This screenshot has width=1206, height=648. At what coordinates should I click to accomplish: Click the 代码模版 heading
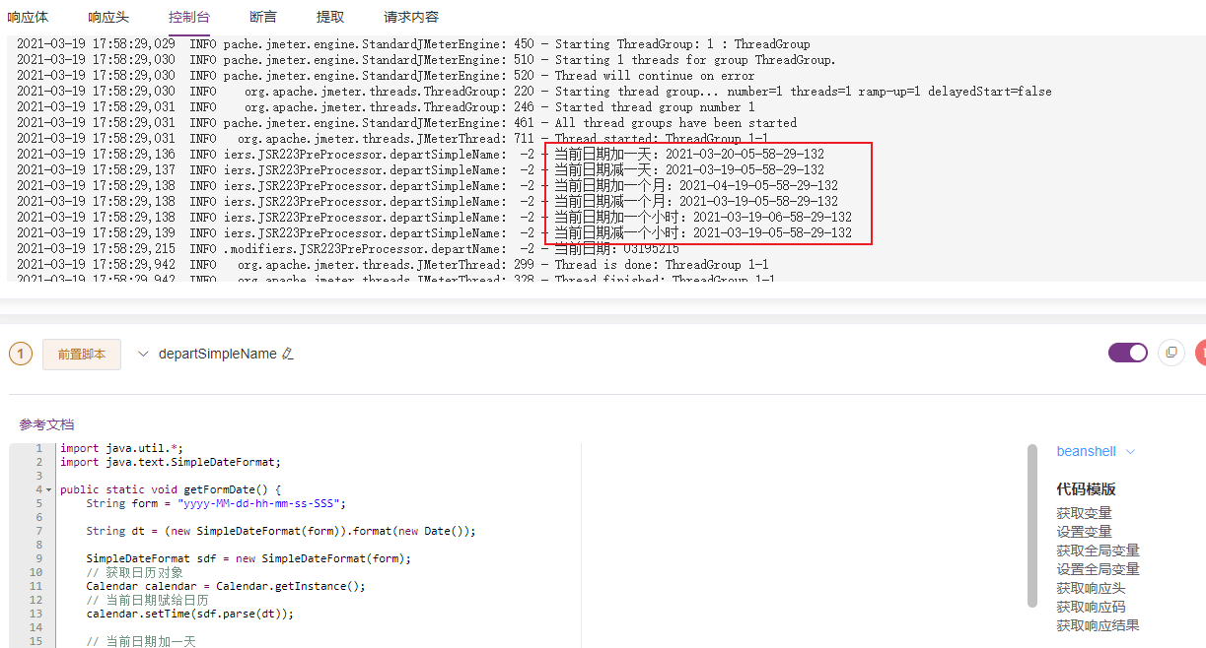click(x=1086, y=489)
